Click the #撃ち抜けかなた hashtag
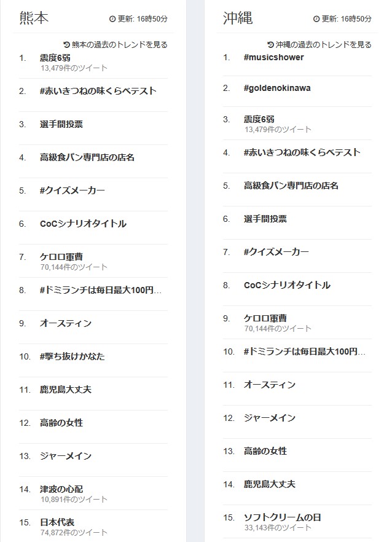The width and height of the screenshot is (384, 542). [72, 356]
